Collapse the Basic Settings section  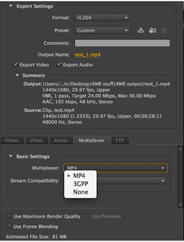11,156
